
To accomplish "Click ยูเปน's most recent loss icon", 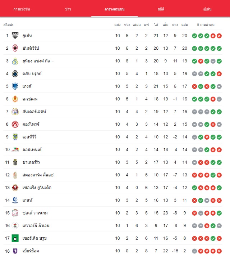I will pyautogui.click(x=219, y=36).
